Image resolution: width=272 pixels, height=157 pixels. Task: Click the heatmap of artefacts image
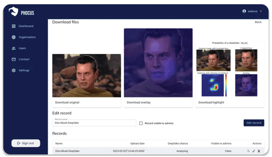tap(212, 85)
